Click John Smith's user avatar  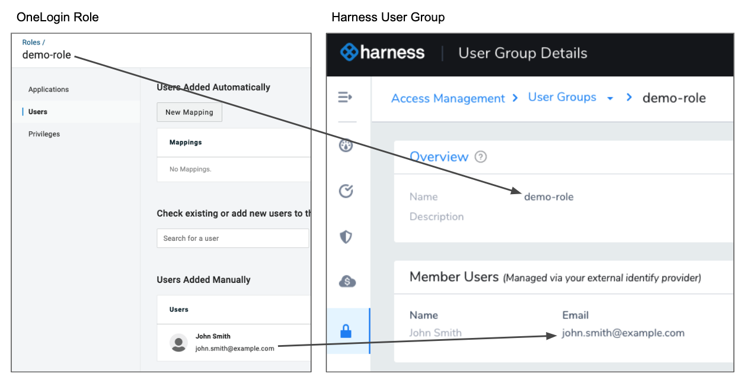point(178,343)
